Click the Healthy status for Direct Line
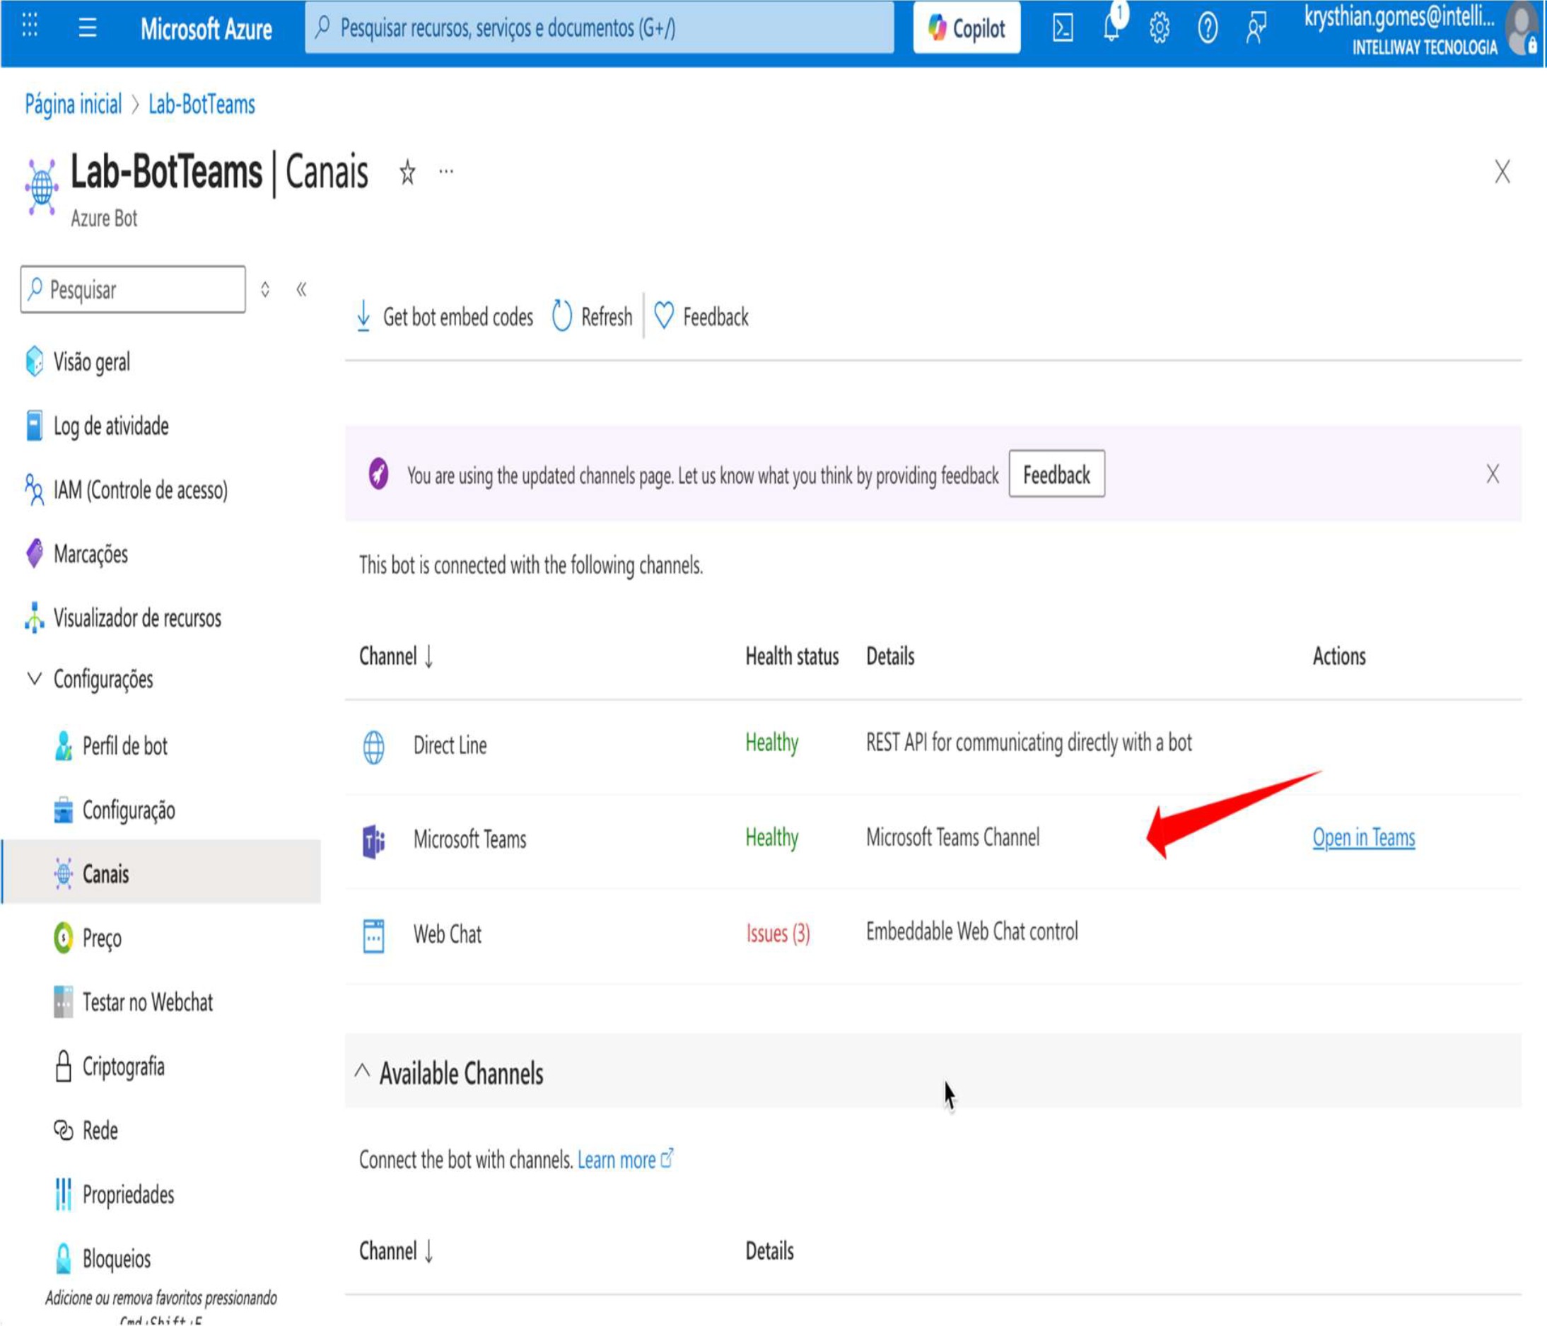Viewport: 1547px width, 1326px height. (772, 743)
